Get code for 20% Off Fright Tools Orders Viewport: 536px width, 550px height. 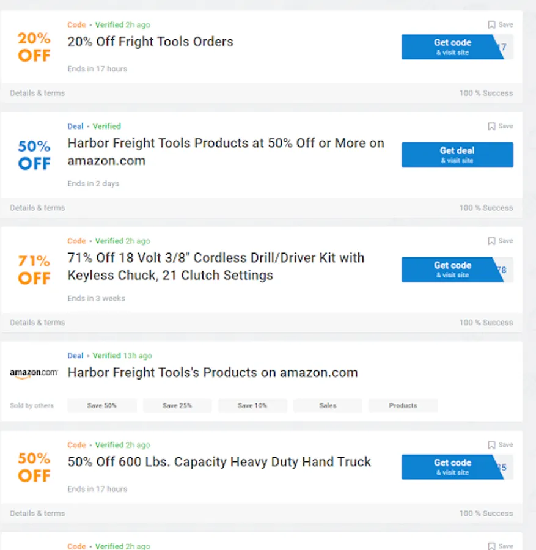(x=452, y=47)
